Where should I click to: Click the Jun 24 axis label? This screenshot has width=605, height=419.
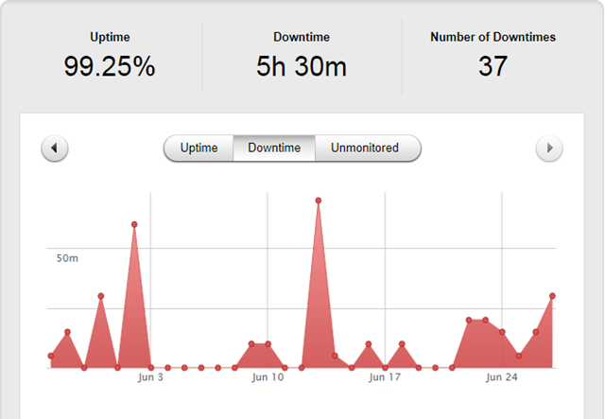click(502, 377)
